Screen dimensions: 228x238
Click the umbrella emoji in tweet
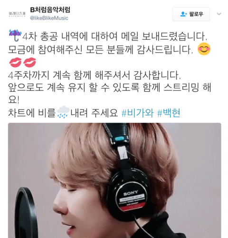coord(15,35)
